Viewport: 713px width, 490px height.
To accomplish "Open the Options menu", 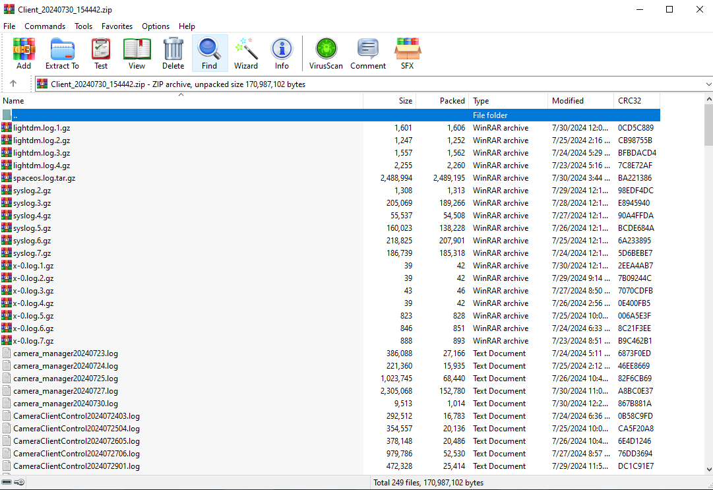I will [x=156, y=26].
